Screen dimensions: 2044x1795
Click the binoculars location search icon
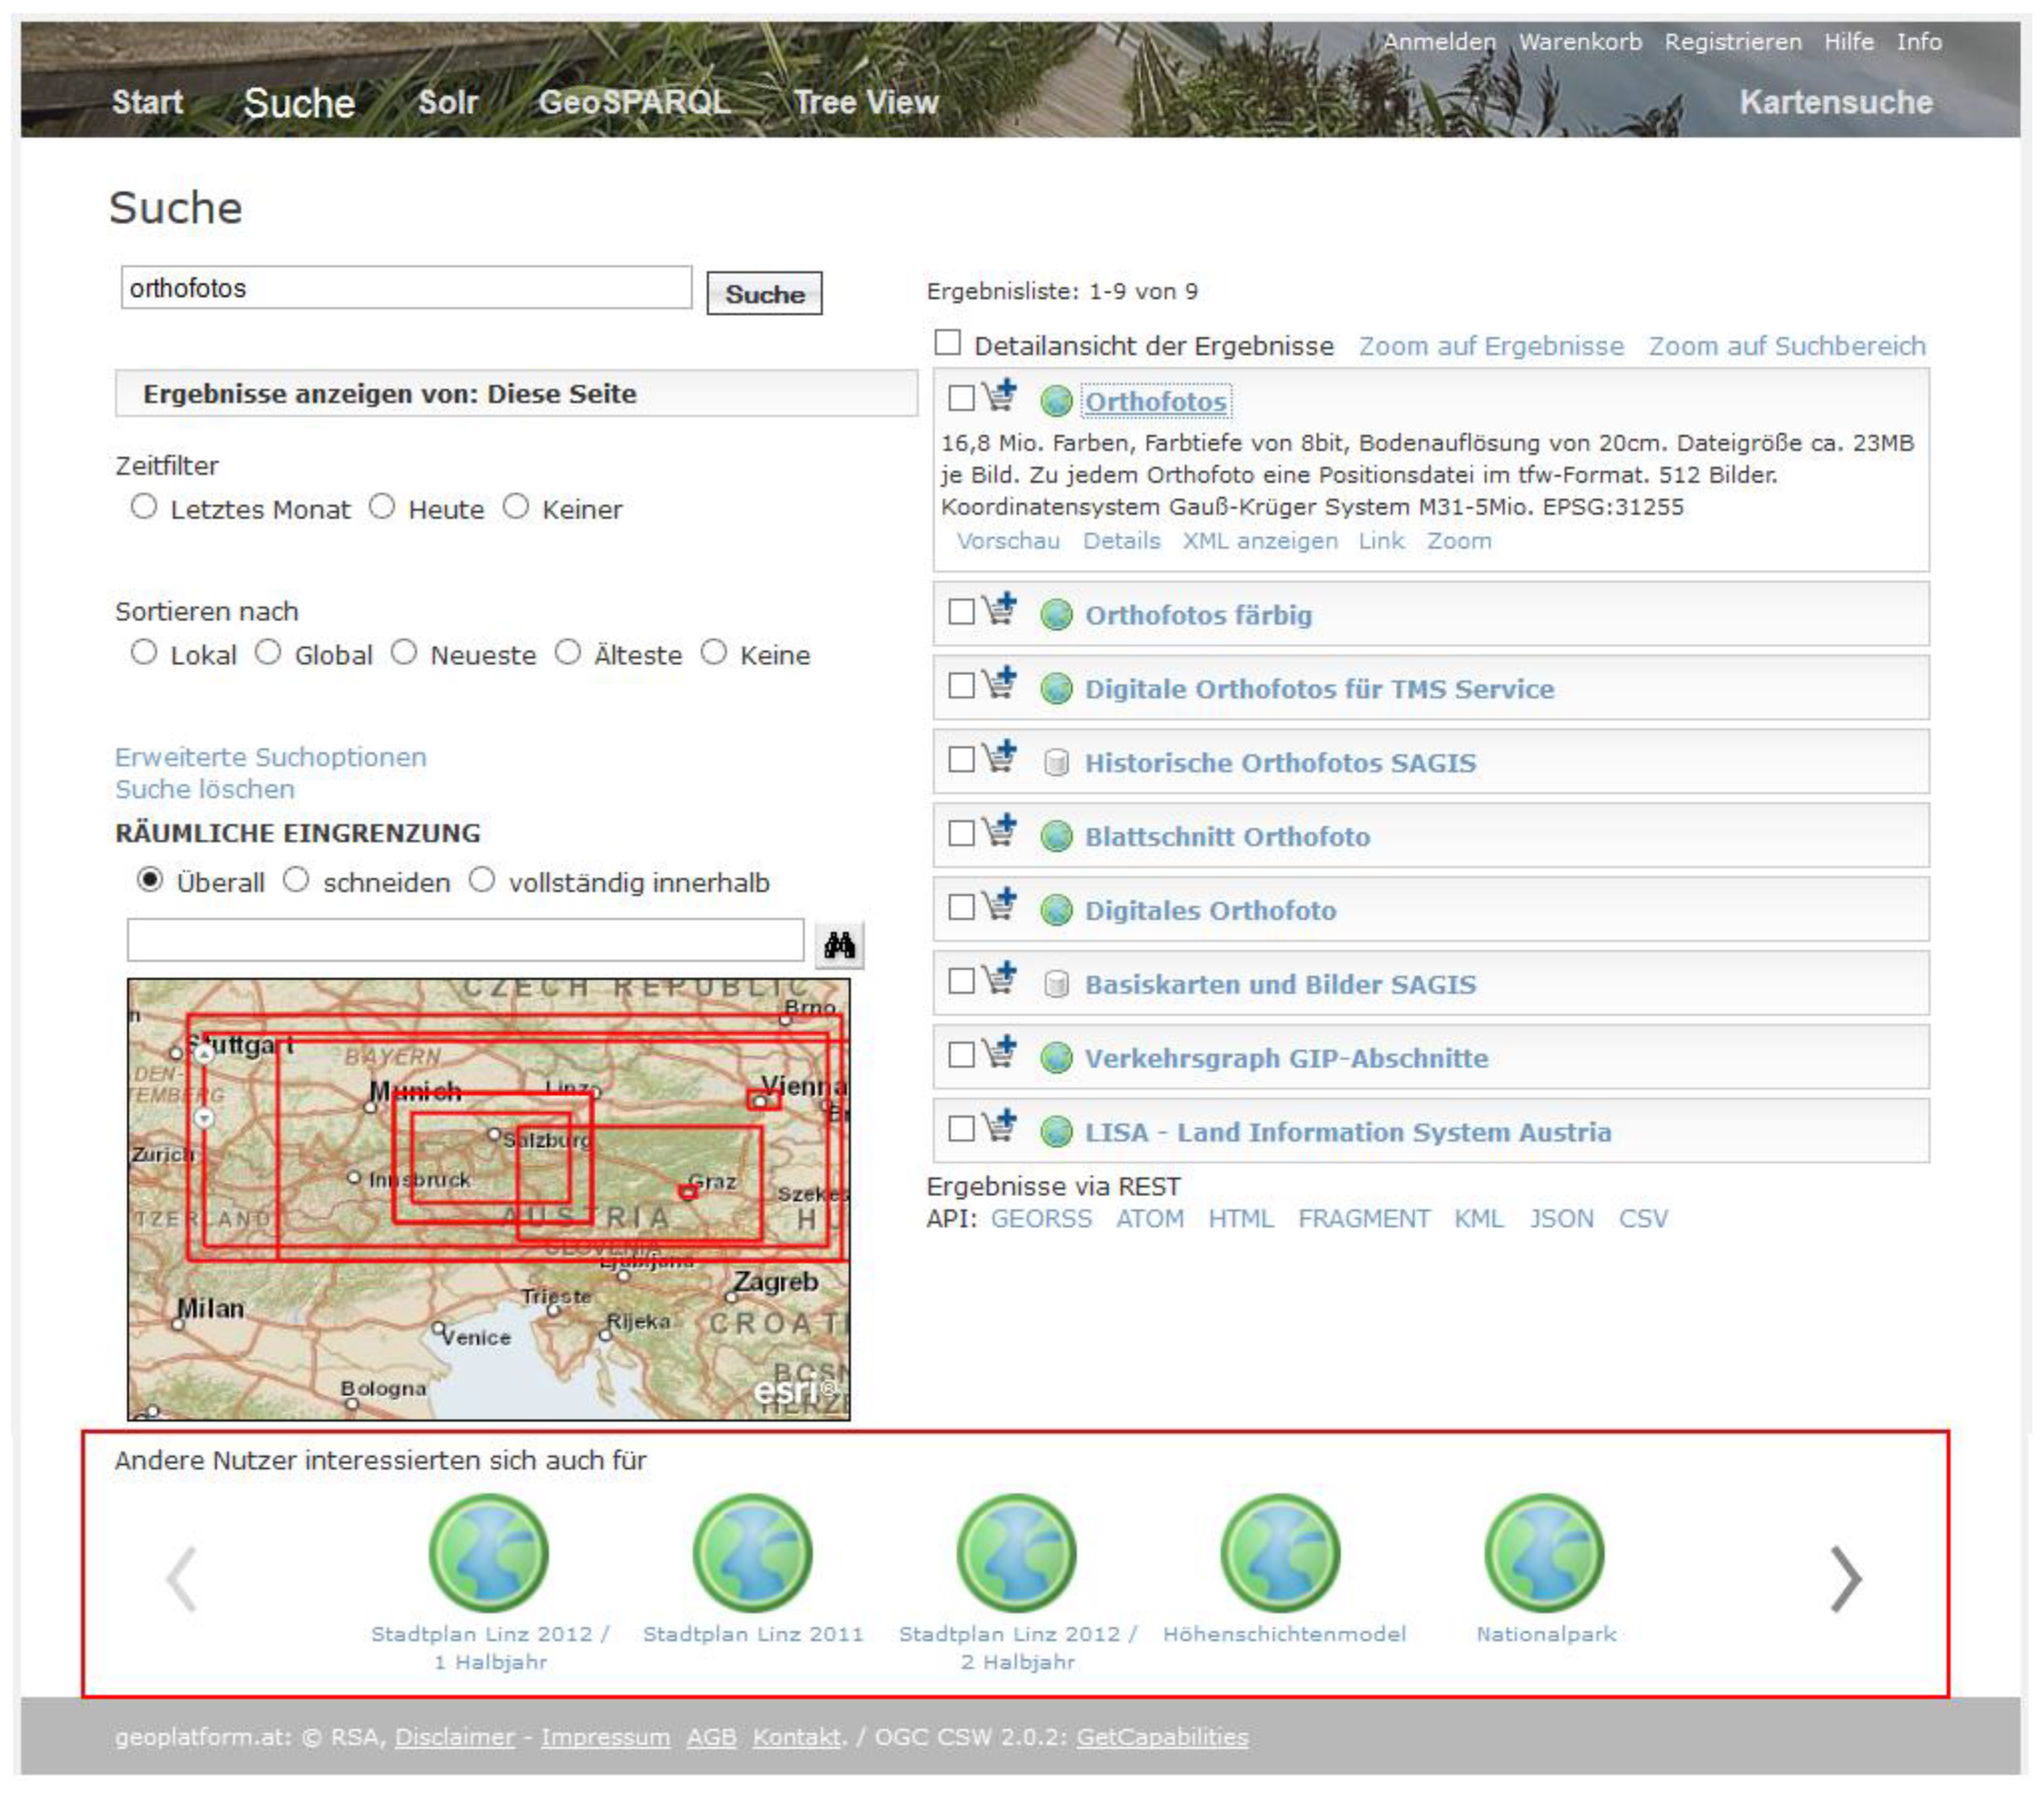tap(839, 944)
